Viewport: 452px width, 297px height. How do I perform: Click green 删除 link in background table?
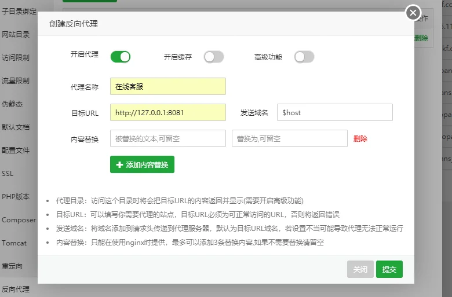pyautogui.click(x=421, y=38)
